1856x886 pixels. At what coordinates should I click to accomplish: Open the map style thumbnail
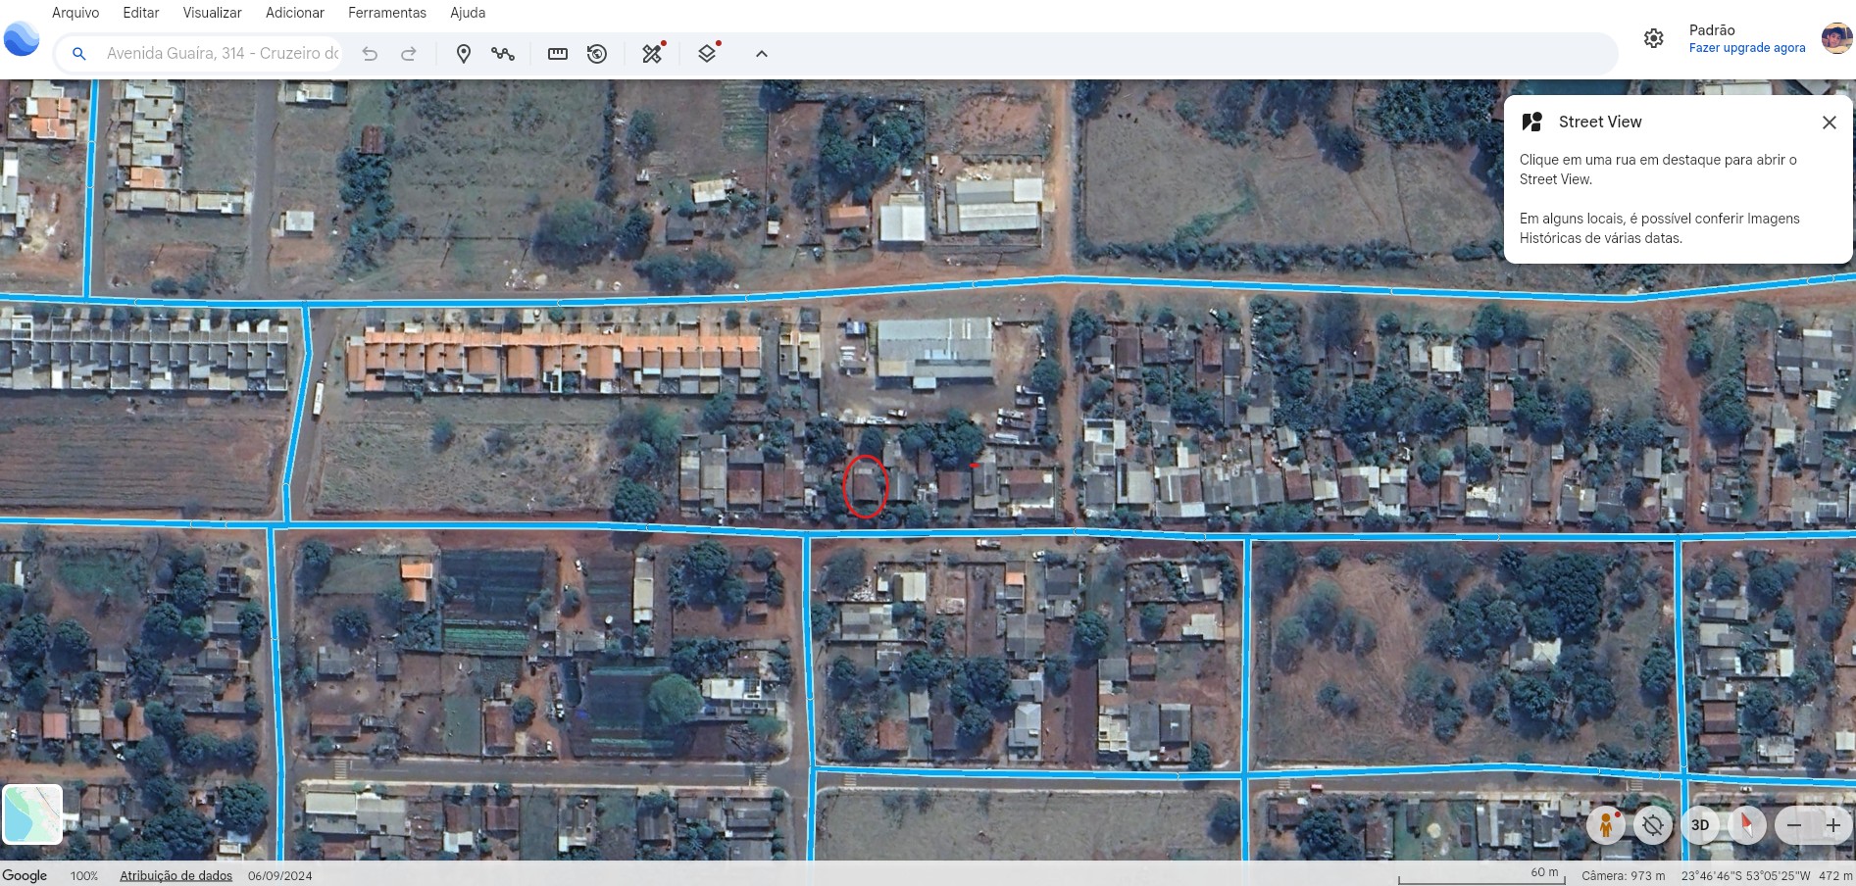32,814
